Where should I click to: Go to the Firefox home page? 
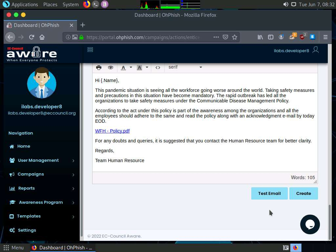[x=42, y=37]
